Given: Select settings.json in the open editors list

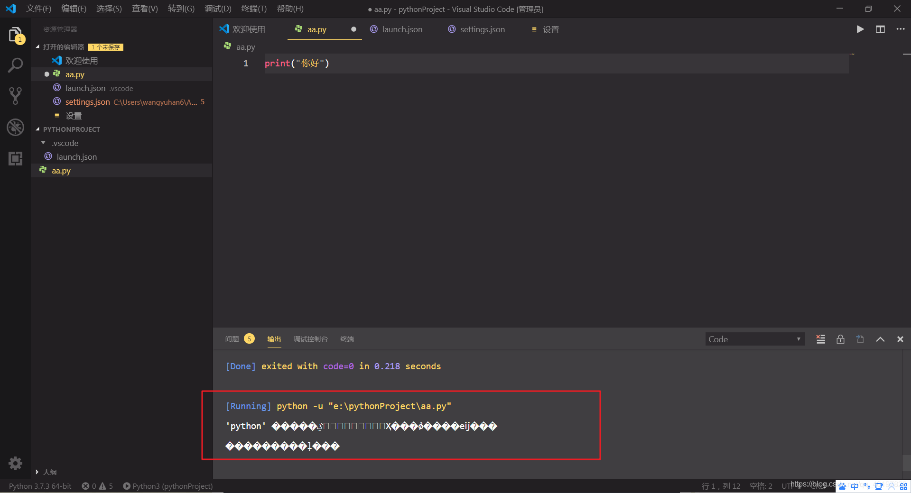Looking at the screenshot, I should (121, 102).
